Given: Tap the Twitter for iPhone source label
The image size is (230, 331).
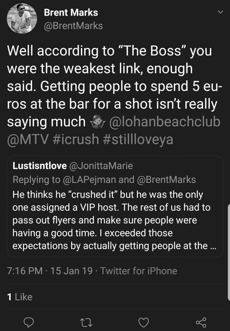Looking at the screenshot, I should (x=139, y=271).
